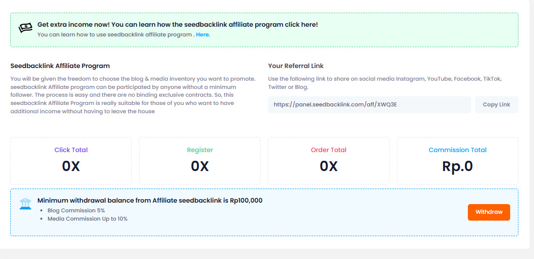Click the Order Total stat card
This screenshot has height=259, width=534.
click(x=329, y=161)
